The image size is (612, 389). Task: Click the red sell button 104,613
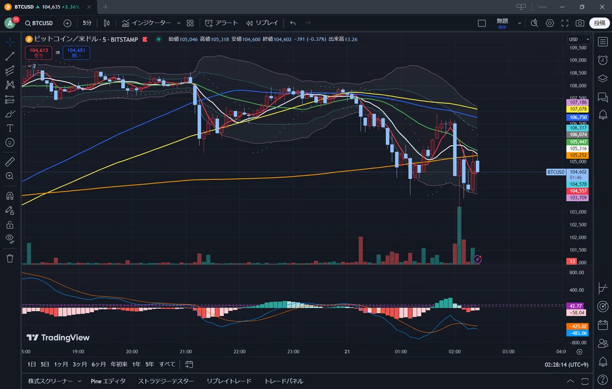(x=39, y=53)
